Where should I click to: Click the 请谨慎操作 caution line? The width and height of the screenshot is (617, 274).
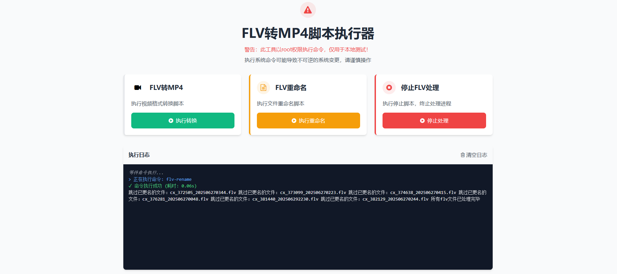(308, 60)
